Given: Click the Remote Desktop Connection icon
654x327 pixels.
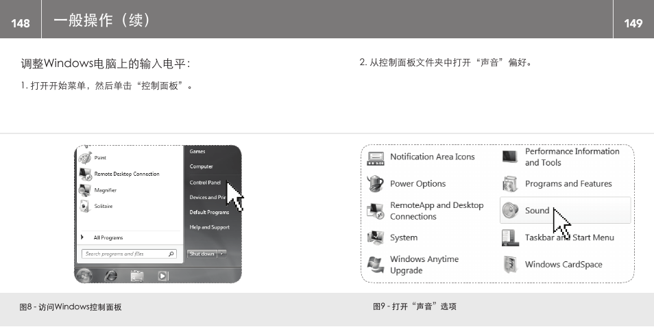Looking at the screenshot, I should (x=85, y=174).
